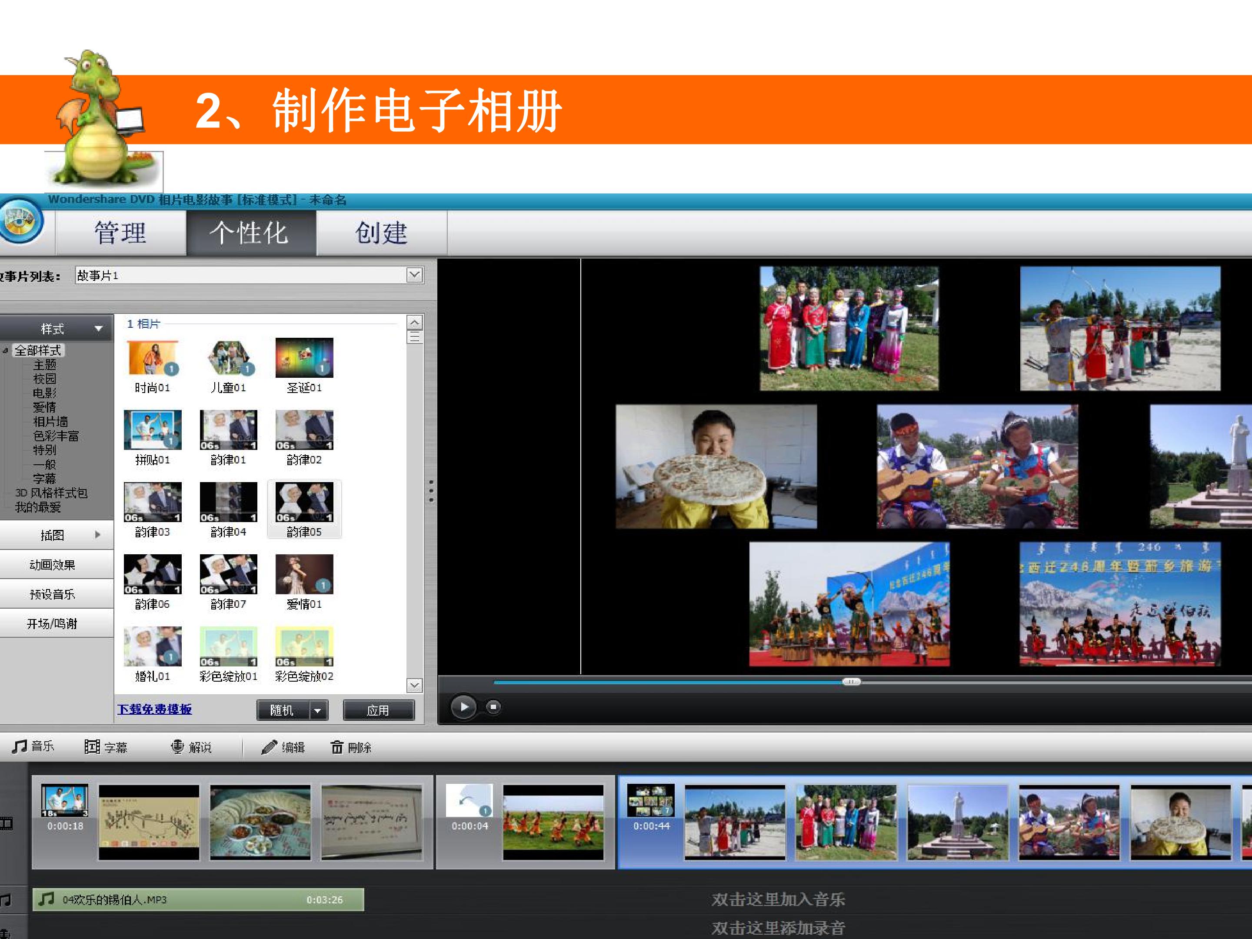Select the white statue photo in storyboard
The width and height of the screenshot is (1252, 939).
pos(958,822)
